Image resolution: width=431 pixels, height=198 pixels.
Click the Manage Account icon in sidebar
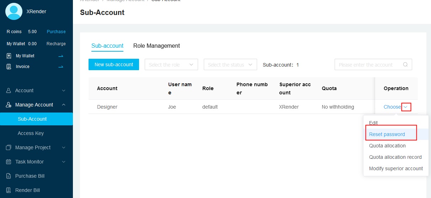coord(9,105)
